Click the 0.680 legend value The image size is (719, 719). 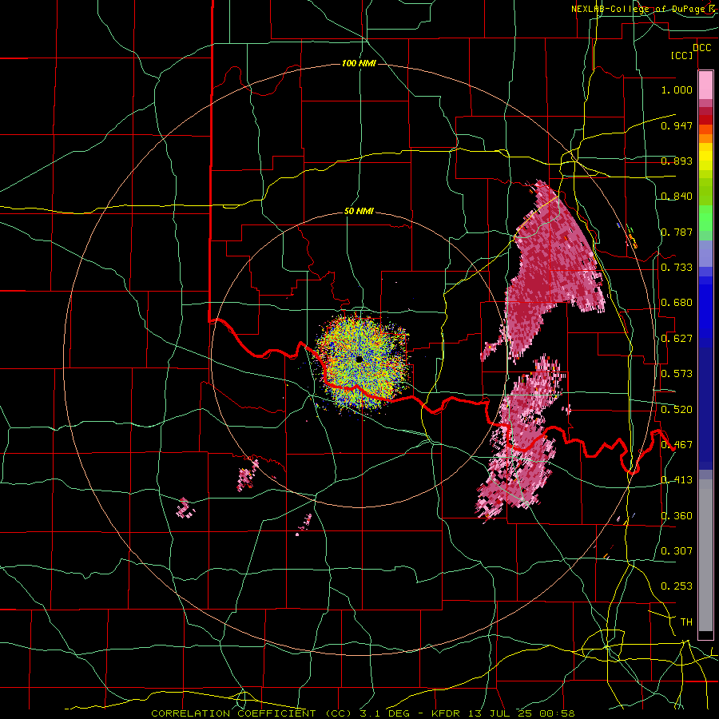tap(677, 303)
